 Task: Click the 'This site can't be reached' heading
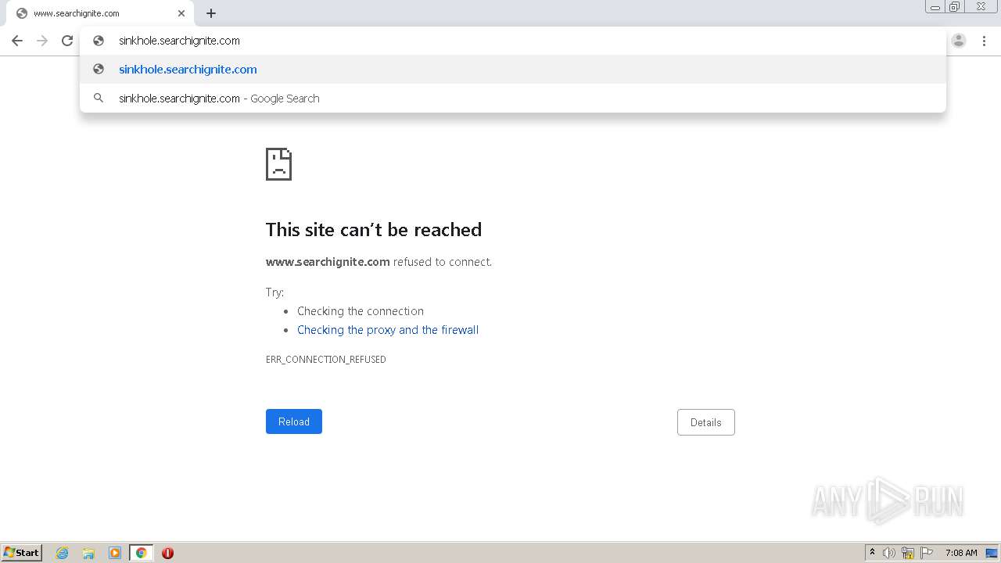[374, 230]
